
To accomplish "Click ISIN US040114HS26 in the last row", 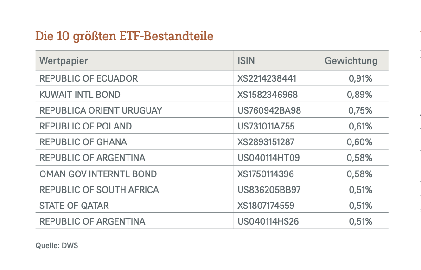I will 268,221.
